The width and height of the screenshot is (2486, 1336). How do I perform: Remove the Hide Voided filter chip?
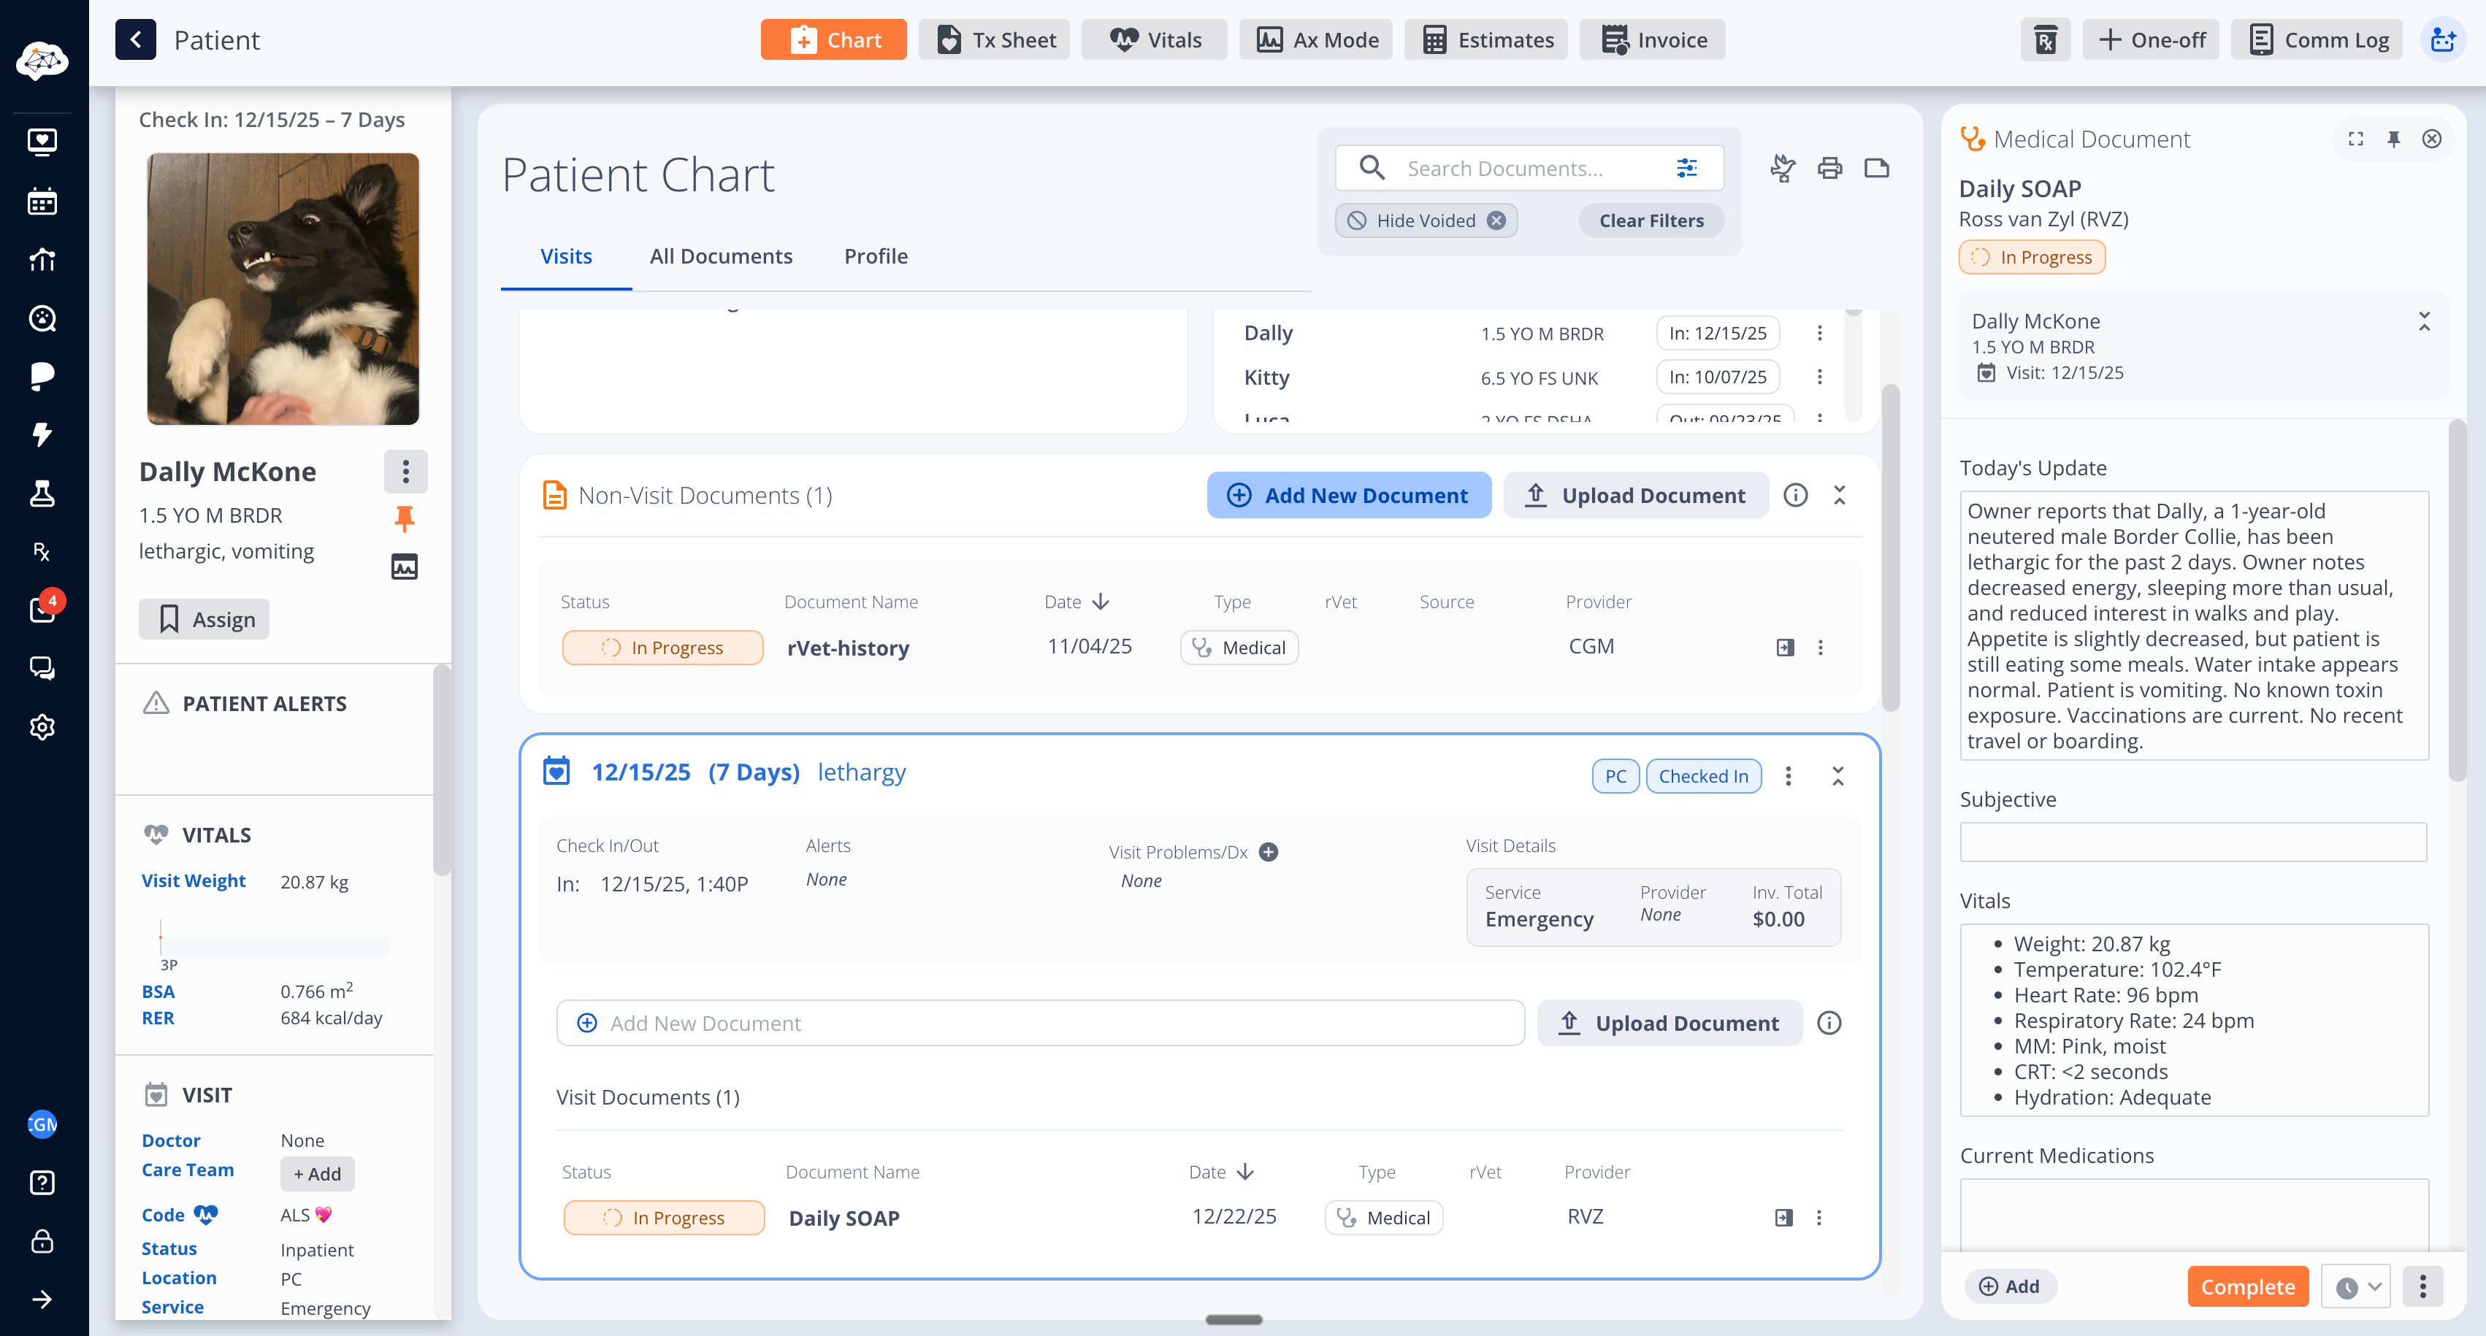[x=1496, y=221]
